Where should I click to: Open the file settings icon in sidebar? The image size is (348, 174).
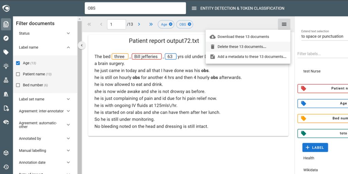[x=6, y=108]
